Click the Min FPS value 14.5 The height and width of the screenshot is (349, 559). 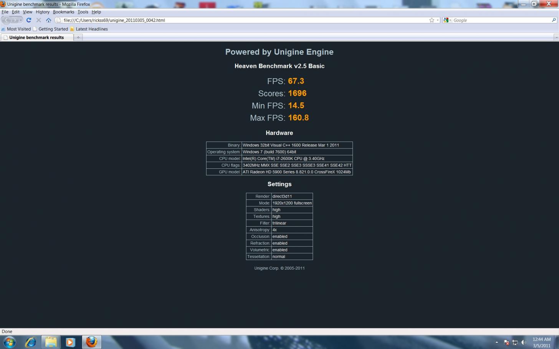[x=296, y=106]
